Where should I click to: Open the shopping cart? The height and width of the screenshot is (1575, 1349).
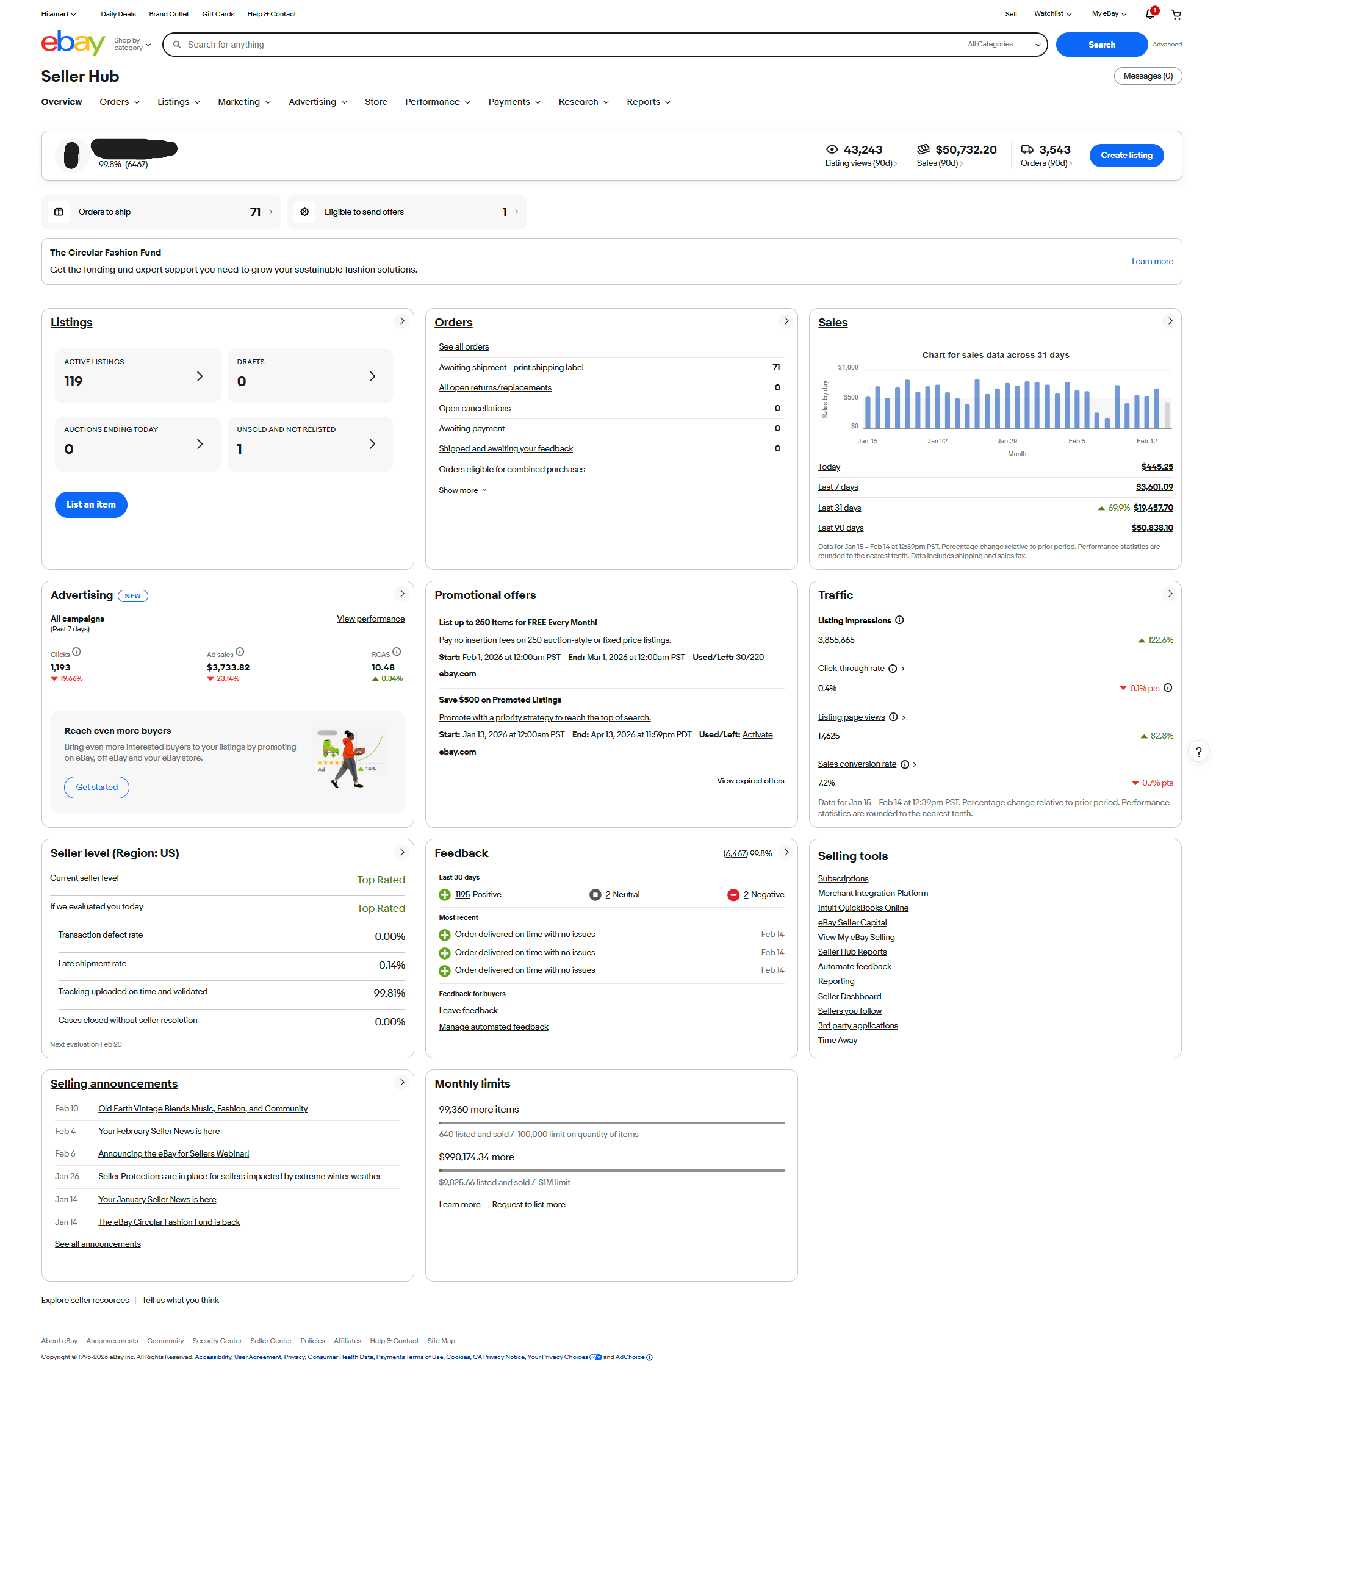pyautogui.click(x=1176, y=13)
